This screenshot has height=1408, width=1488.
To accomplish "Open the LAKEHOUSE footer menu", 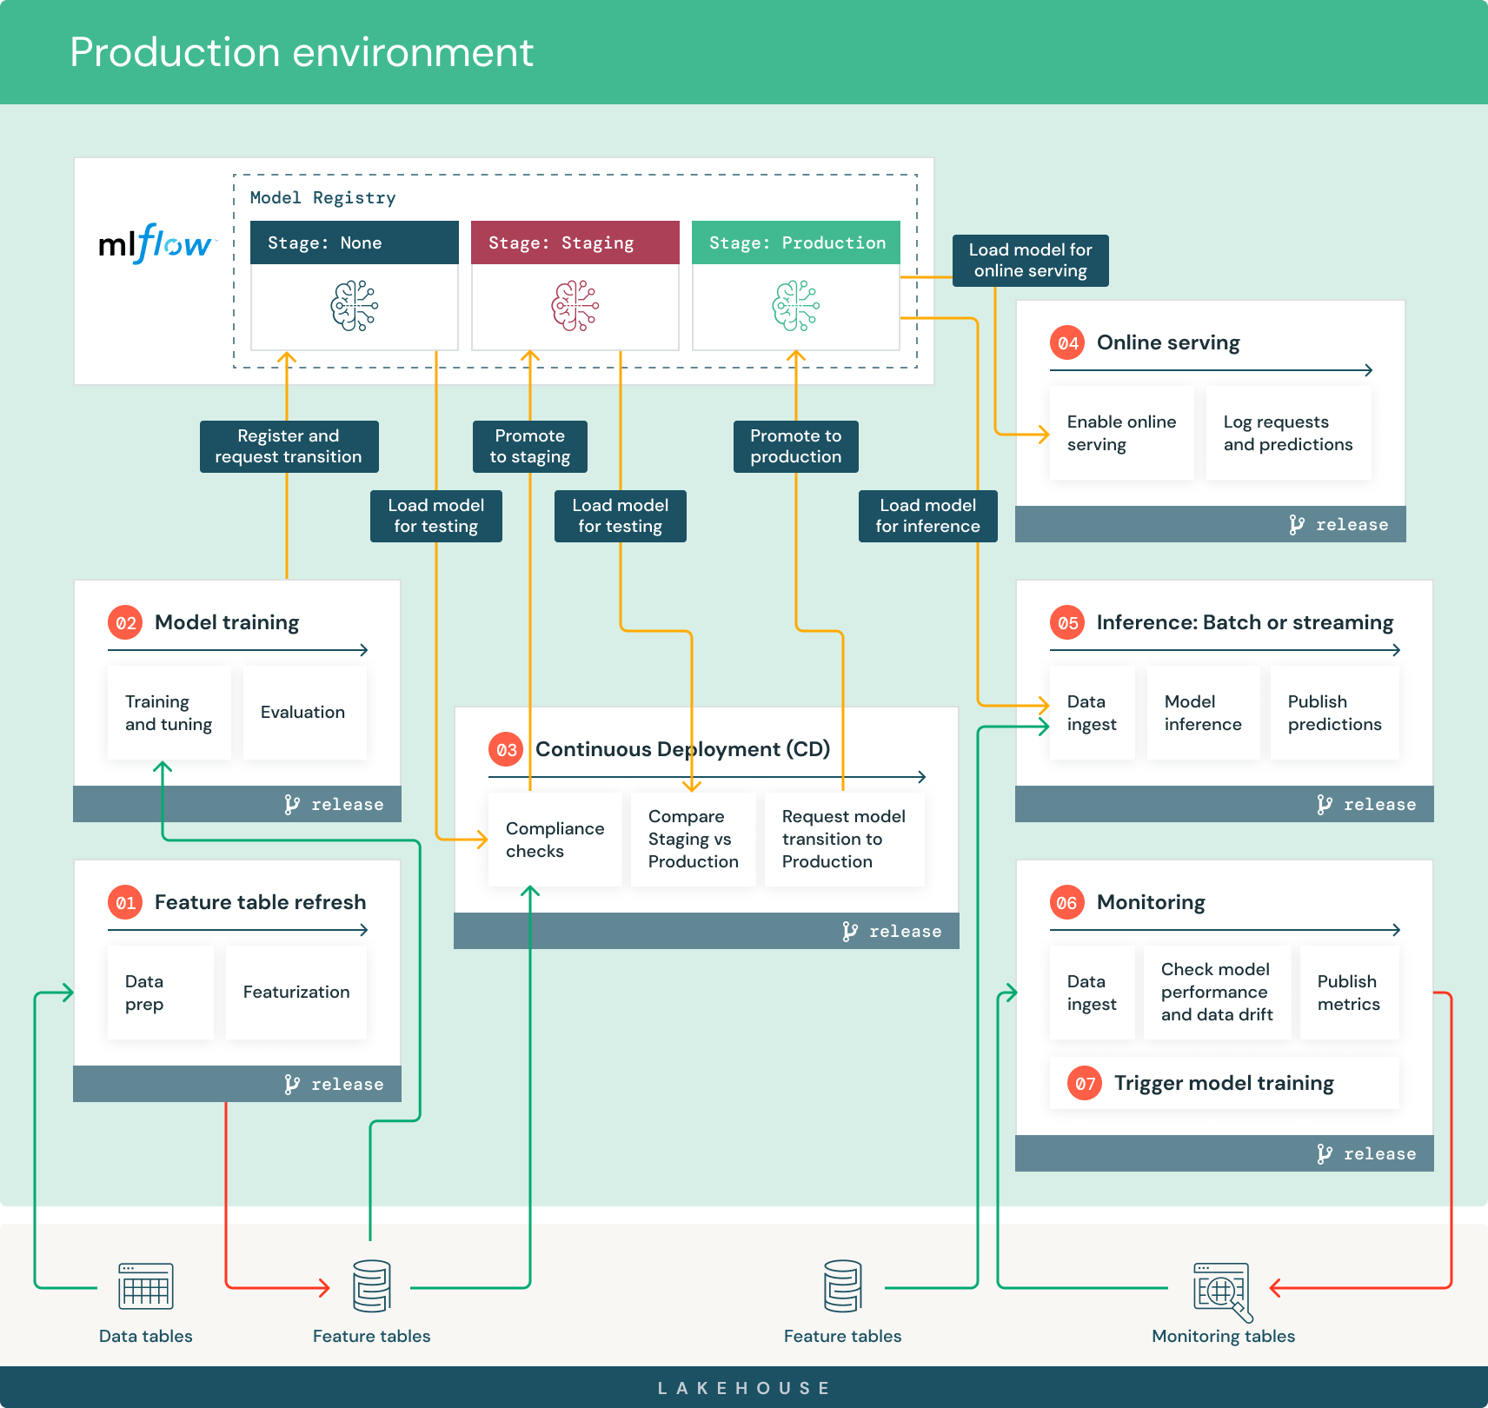I will point(744,1387).
